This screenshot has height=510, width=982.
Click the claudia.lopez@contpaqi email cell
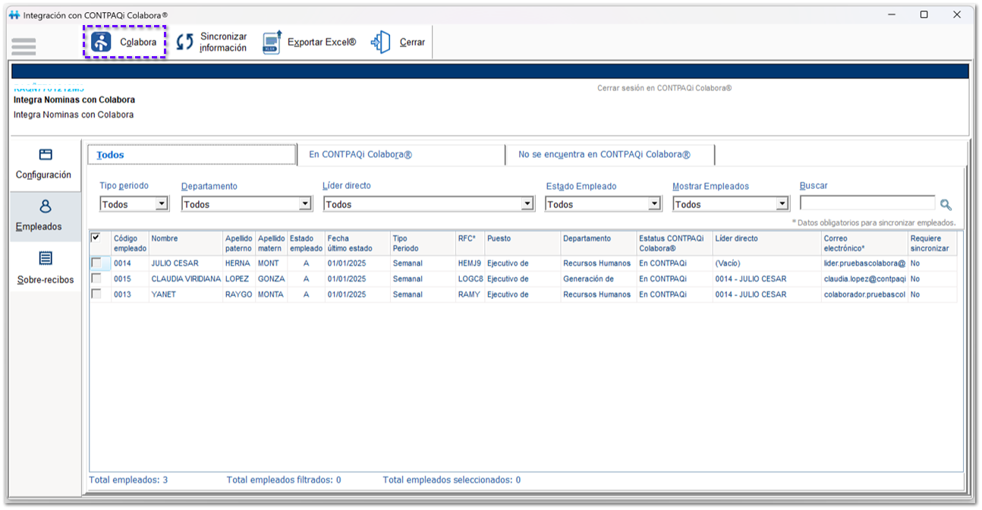pyautogui.click(x=865, y=279)
